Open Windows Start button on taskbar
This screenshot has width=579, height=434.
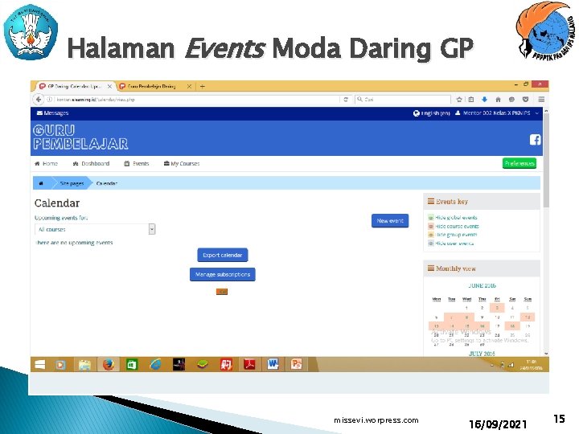coord(40,365)
